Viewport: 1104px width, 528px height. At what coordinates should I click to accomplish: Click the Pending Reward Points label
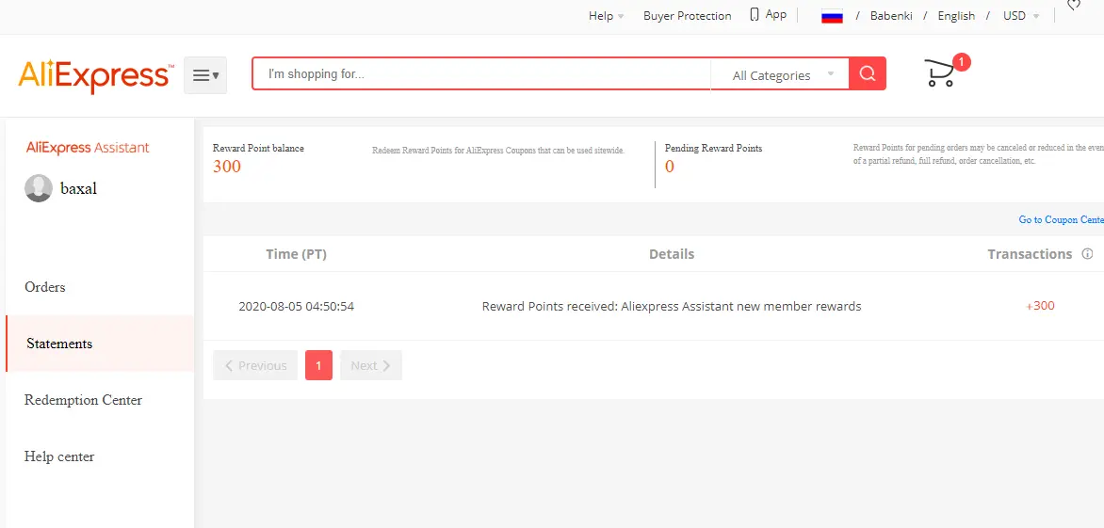(x=713, y=149)
